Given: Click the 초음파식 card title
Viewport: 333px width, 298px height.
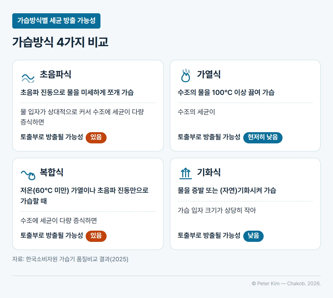Looking at the screenshot, I should pos(56,74).
